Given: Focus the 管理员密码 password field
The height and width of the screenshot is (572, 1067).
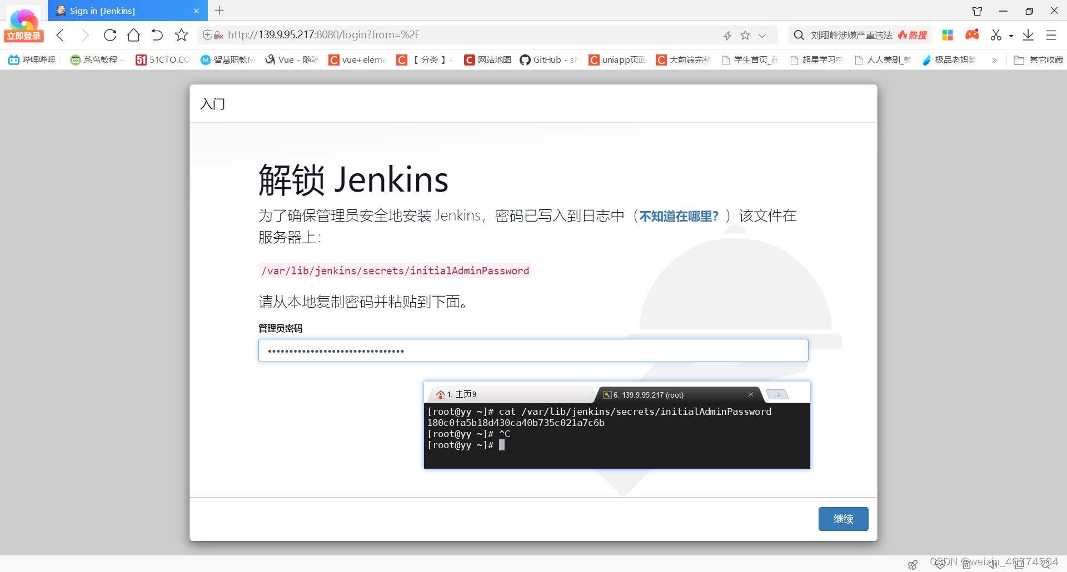Looking at the screenshot, I should click(x=533, y=350).
